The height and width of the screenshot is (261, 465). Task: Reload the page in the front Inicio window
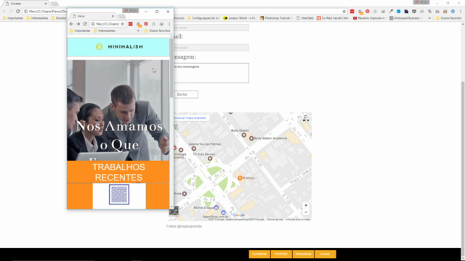85,24
